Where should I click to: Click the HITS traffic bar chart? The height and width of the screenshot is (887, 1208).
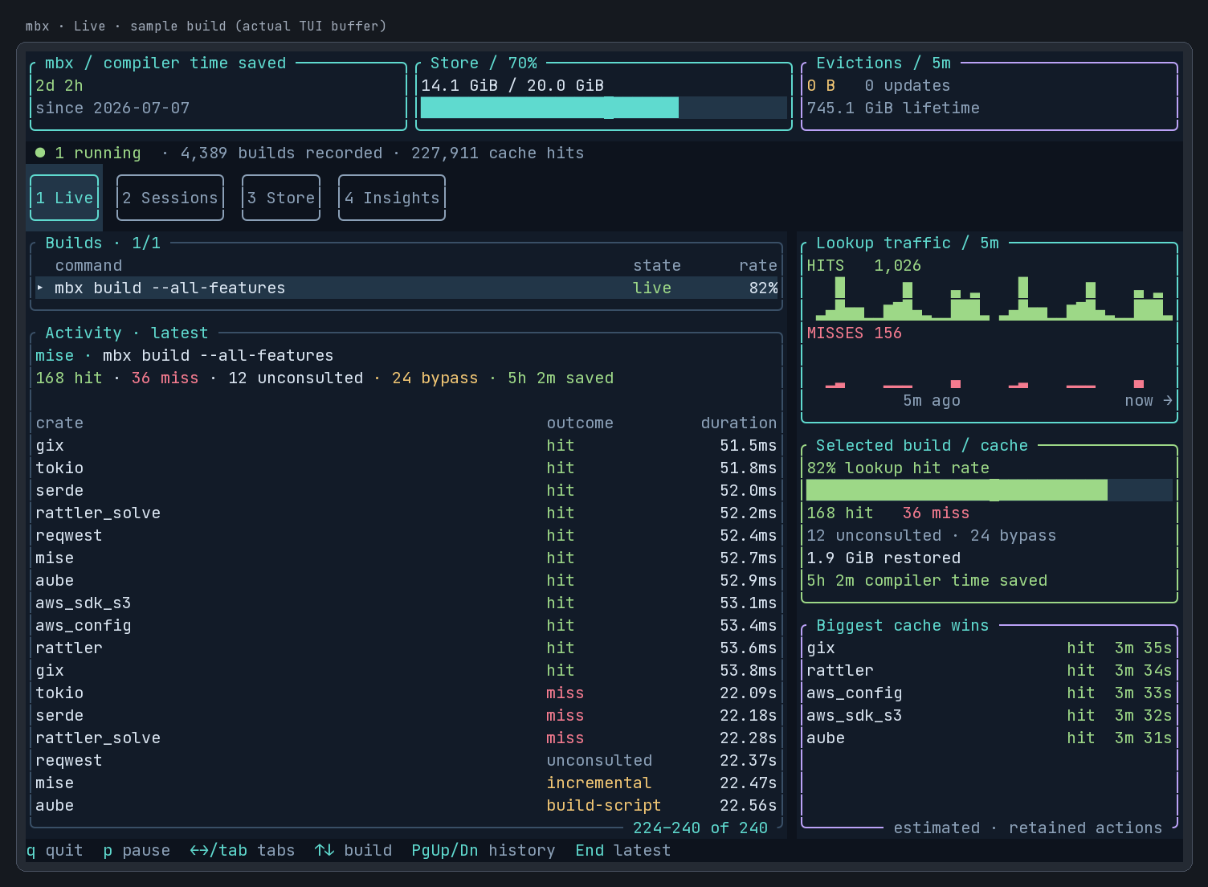tap(994, 299)
